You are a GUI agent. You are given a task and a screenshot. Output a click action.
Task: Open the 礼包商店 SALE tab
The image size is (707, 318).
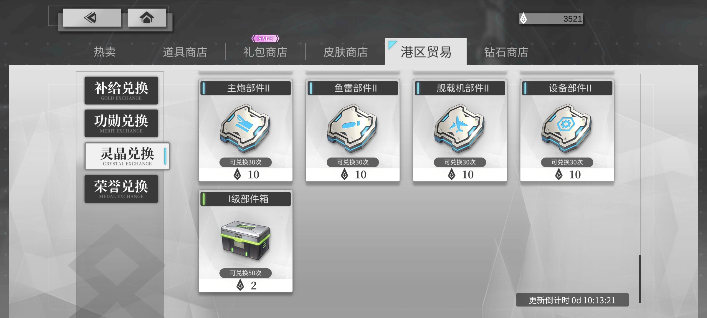point(265,52)
